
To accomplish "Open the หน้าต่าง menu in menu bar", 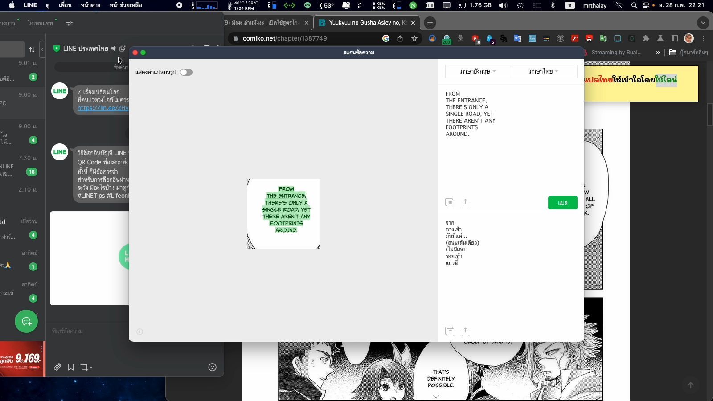I will click(90, 5).
